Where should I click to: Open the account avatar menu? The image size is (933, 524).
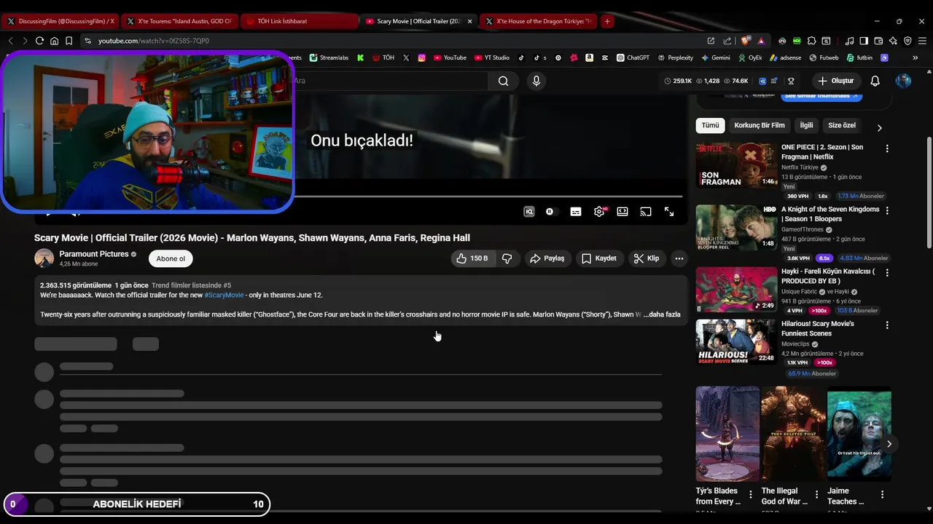pos(903,81)
